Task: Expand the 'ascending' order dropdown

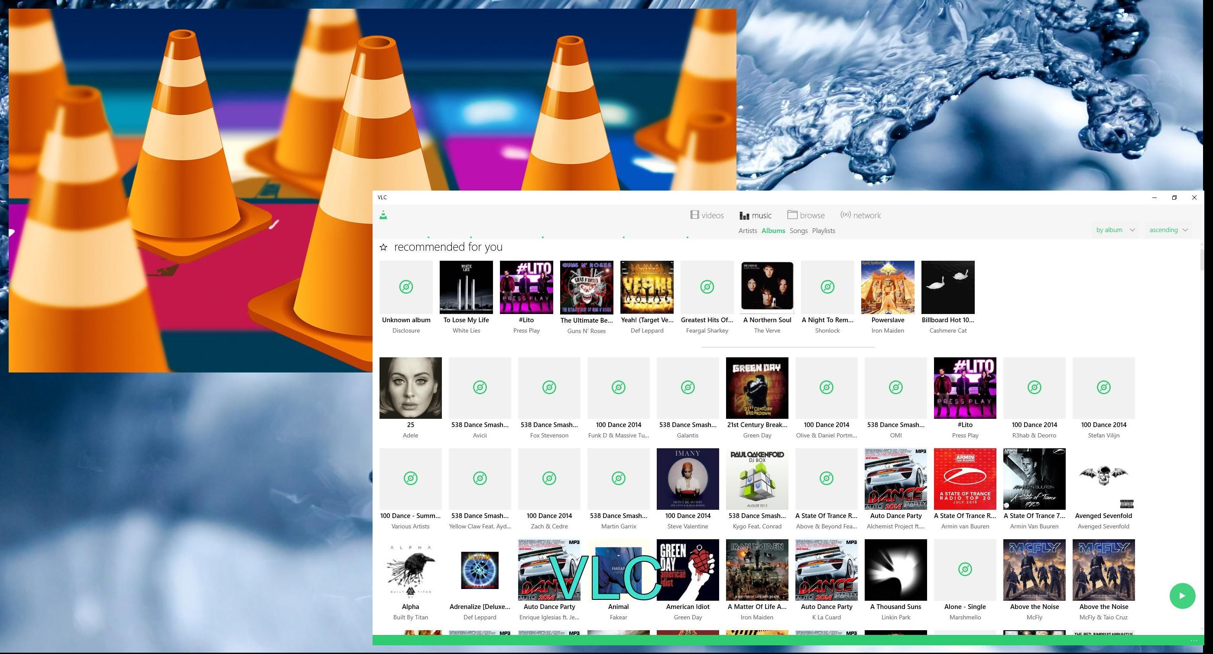Action: point(1168,230)
